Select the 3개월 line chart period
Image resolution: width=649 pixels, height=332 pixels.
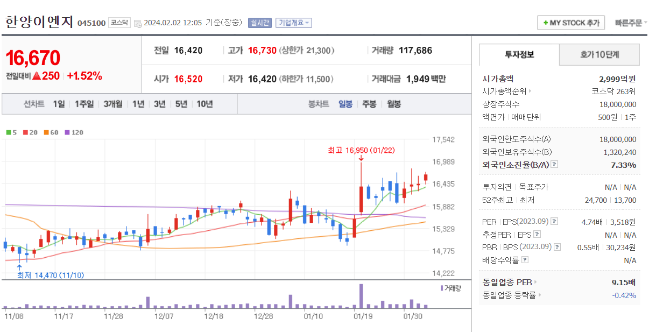pos(113,104)
